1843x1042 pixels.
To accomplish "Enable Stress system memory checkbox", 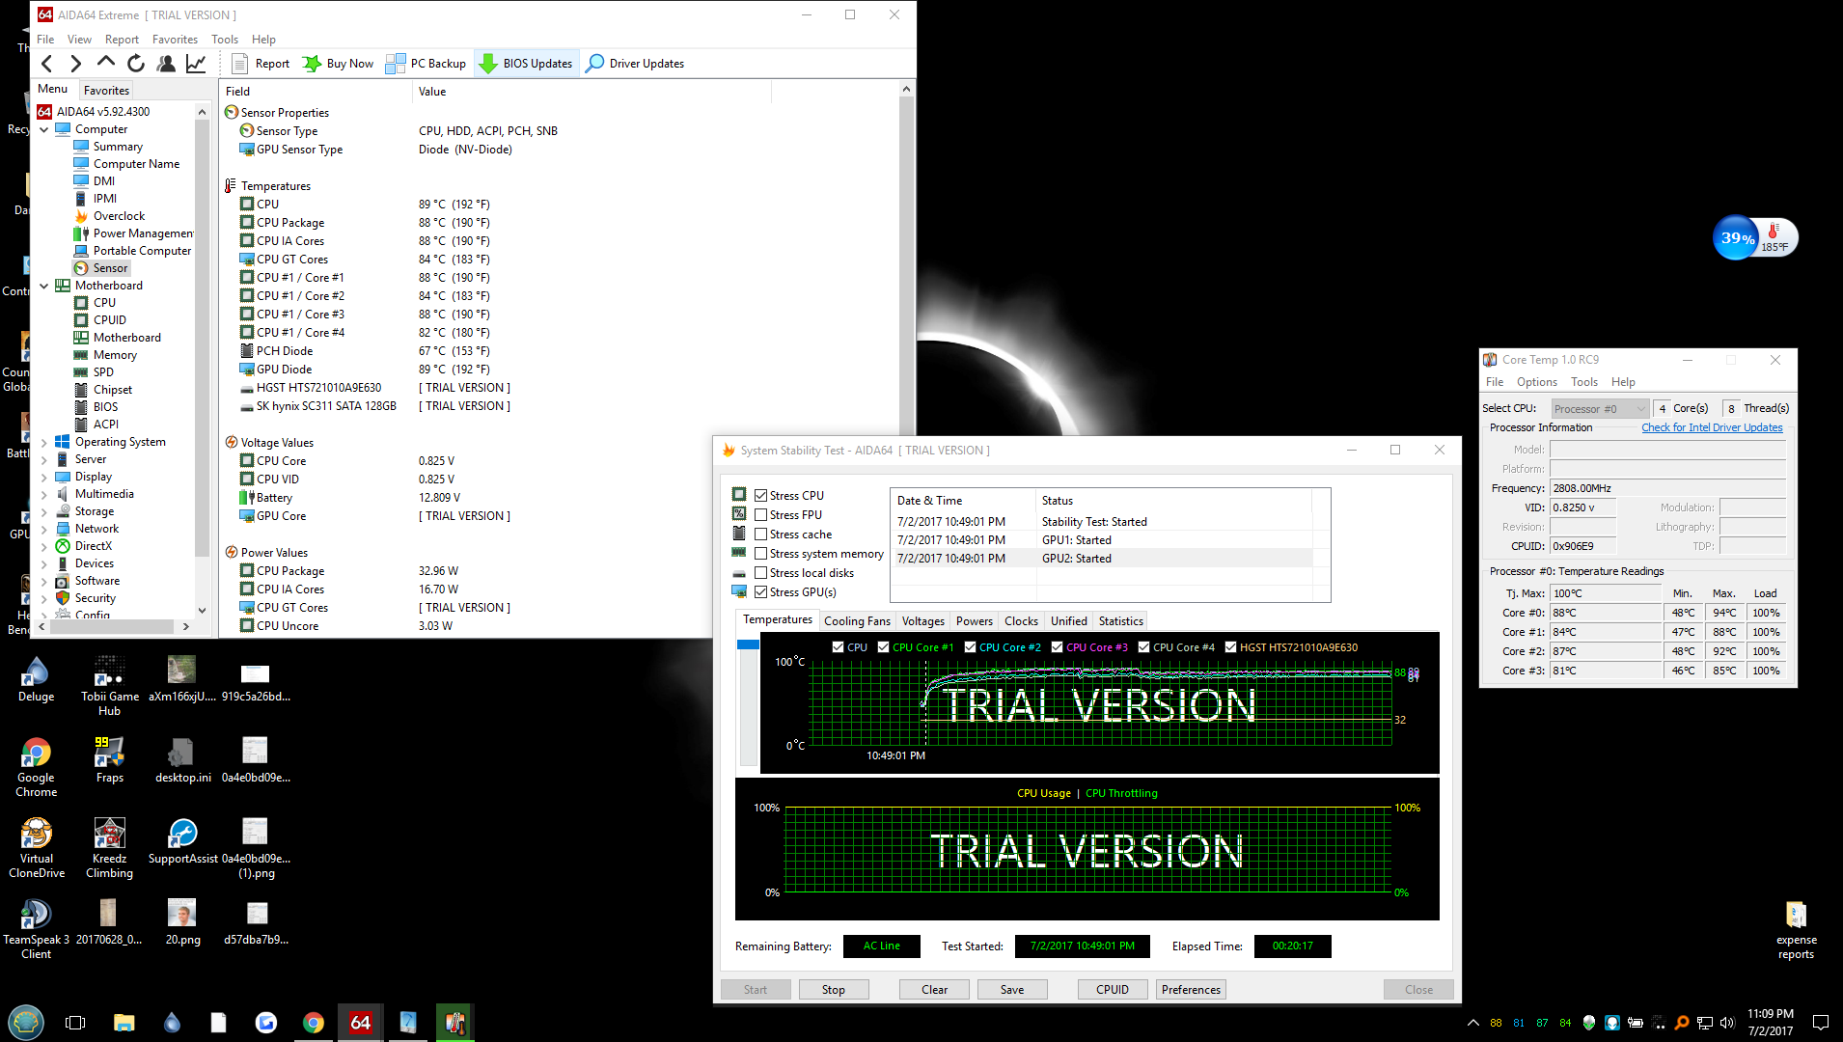I will pyautogui.click(x=761, y=554).
